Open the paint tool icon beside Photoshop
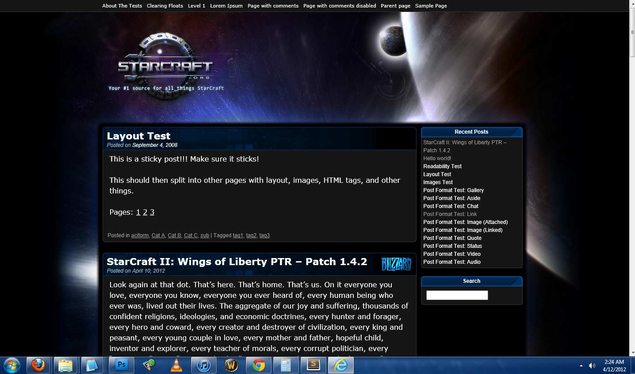 (x=149, y=366)
